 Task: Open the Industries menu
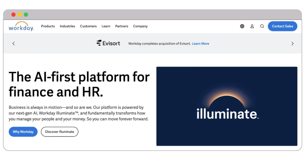tap(67, 26)
